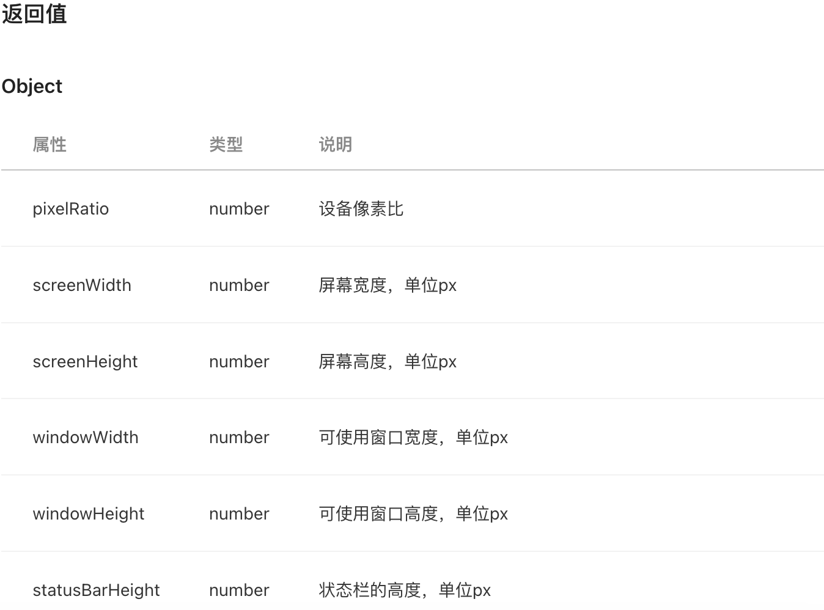824x610 pixels.
Task: Select the statusBarHeight property name
Action: point(96,590)
